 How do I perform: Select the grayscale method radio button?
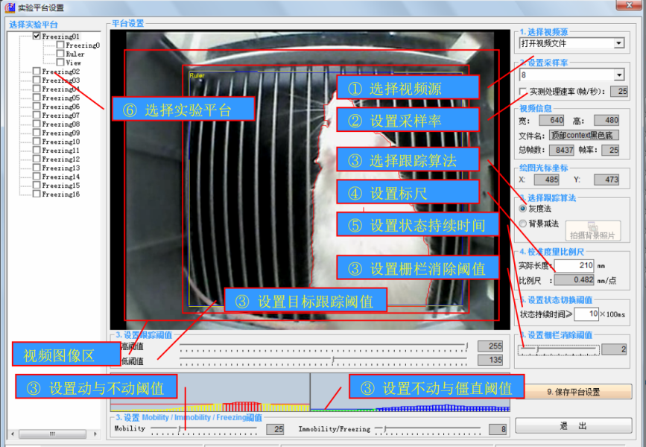tap(523, 209)
